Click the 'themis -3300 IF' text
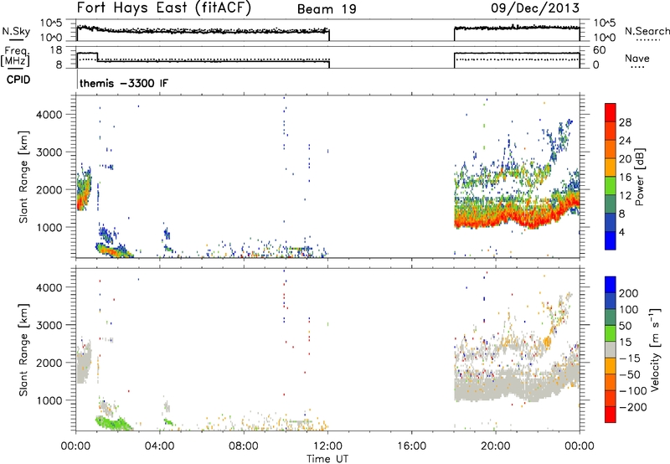 pos(124,83)
